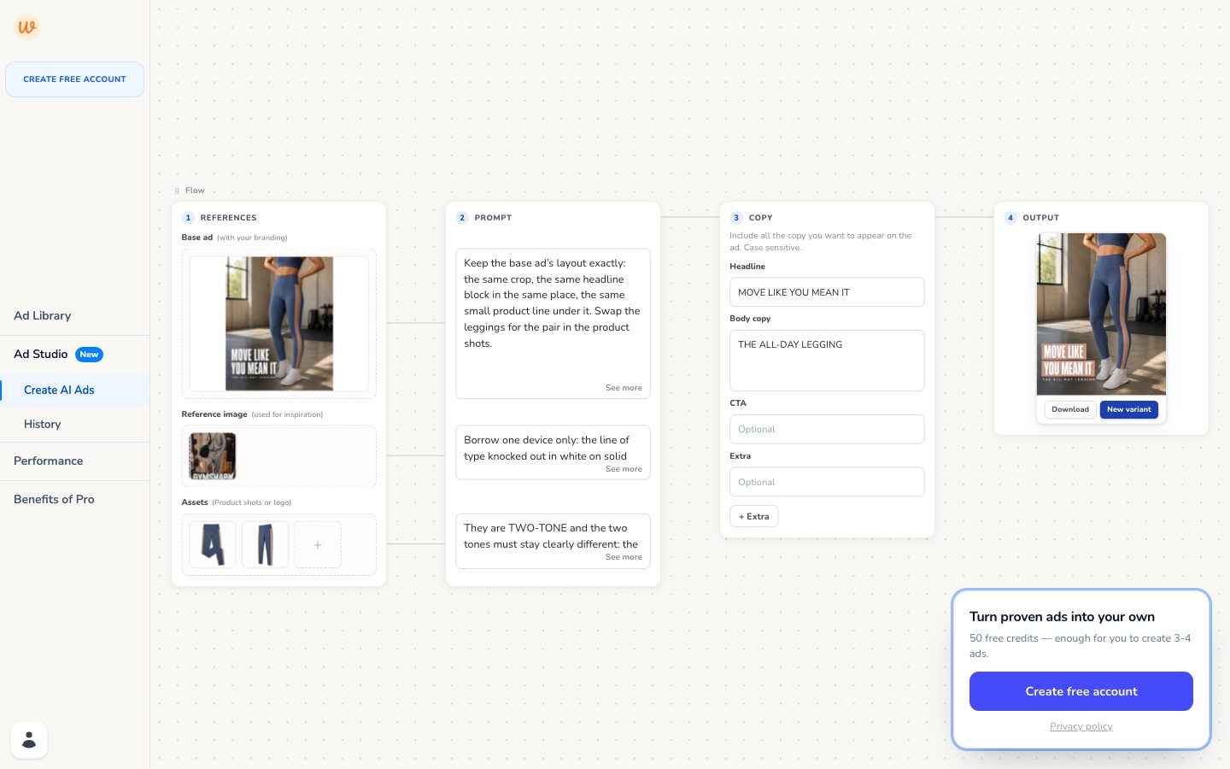Viewport: 1230px width, 769px height.
Task: Open the Privacy policy link
Action: point(1081,726)
